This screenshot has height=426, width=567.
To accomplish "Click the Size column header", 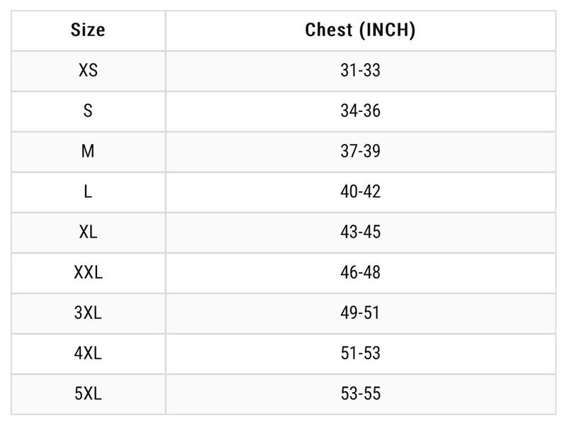I will (88, 30).
